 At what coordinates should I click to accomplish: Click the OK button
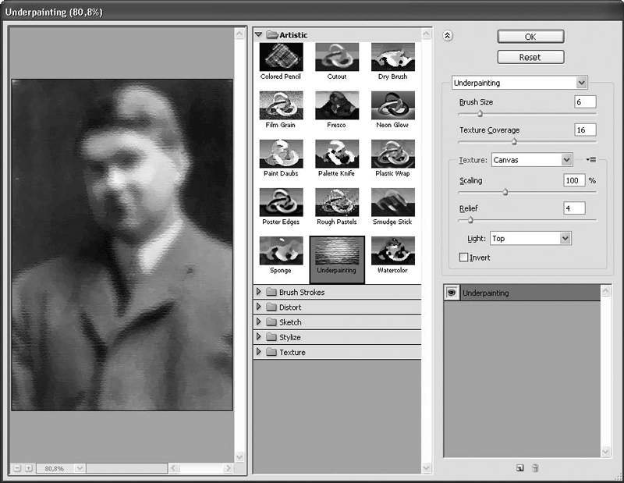(x=530, y=37)
